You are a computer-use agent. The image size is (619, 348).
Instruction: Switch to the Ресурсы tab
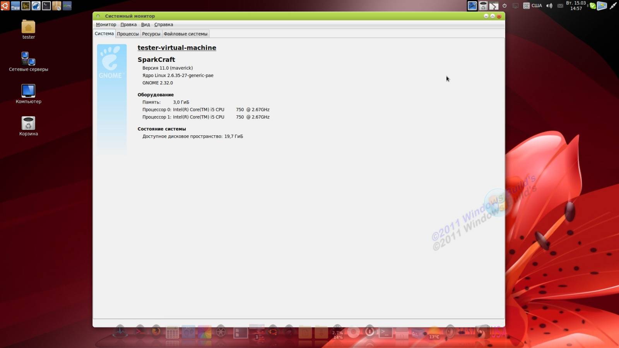click(x=151, y=34)
